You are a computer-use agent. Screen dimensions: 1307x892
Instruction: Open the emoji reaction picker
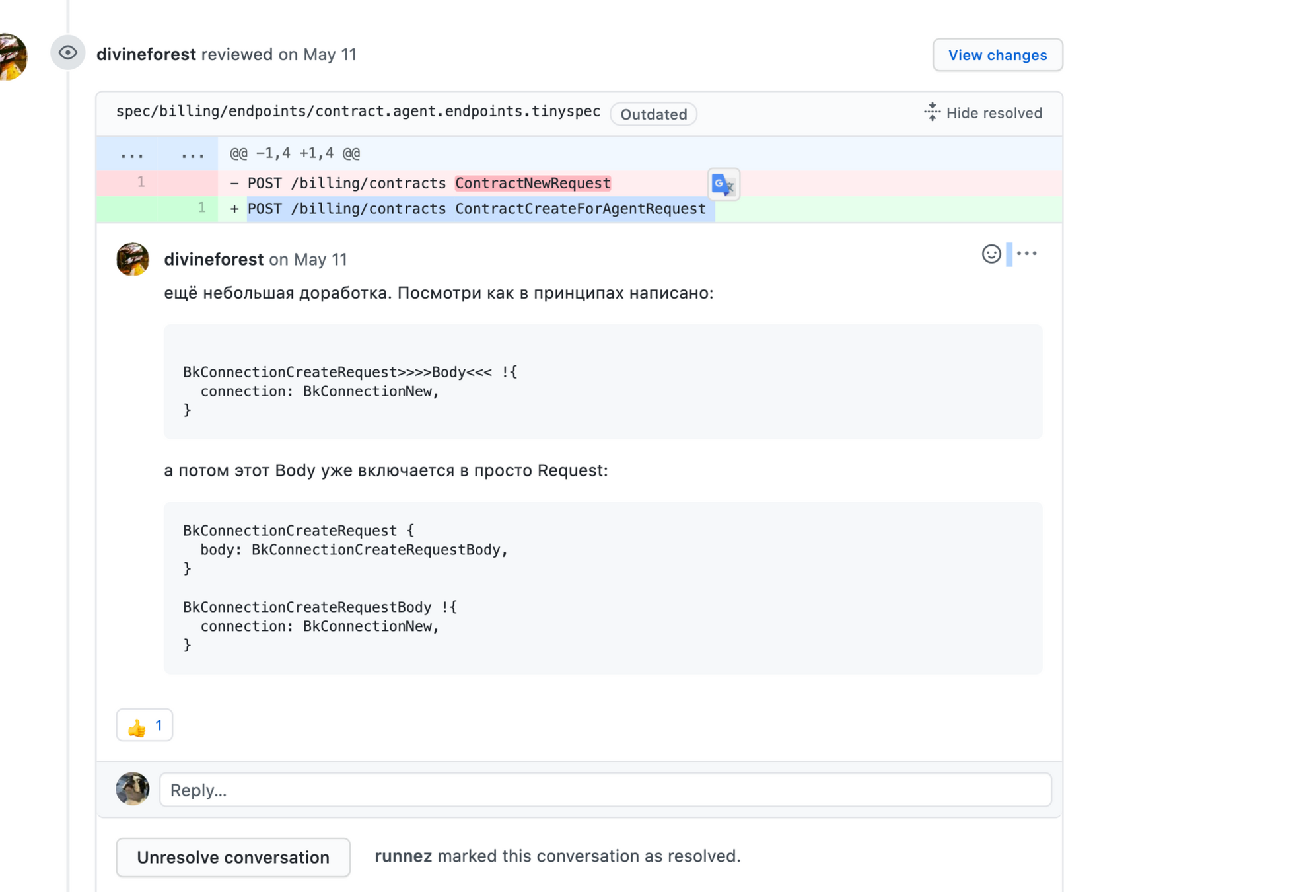991,254
